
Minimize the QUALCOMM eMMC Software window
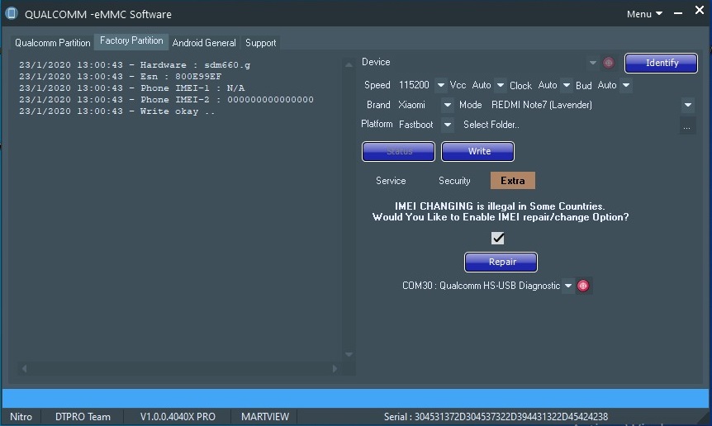(x=678, y=13)
